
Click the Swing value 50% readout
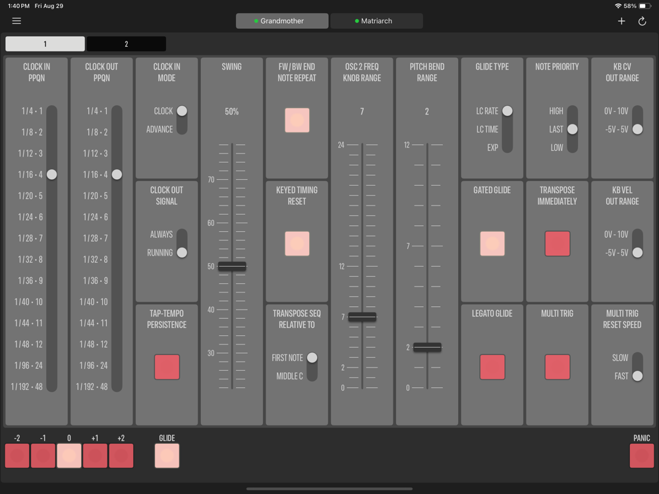tap(231, 112)
